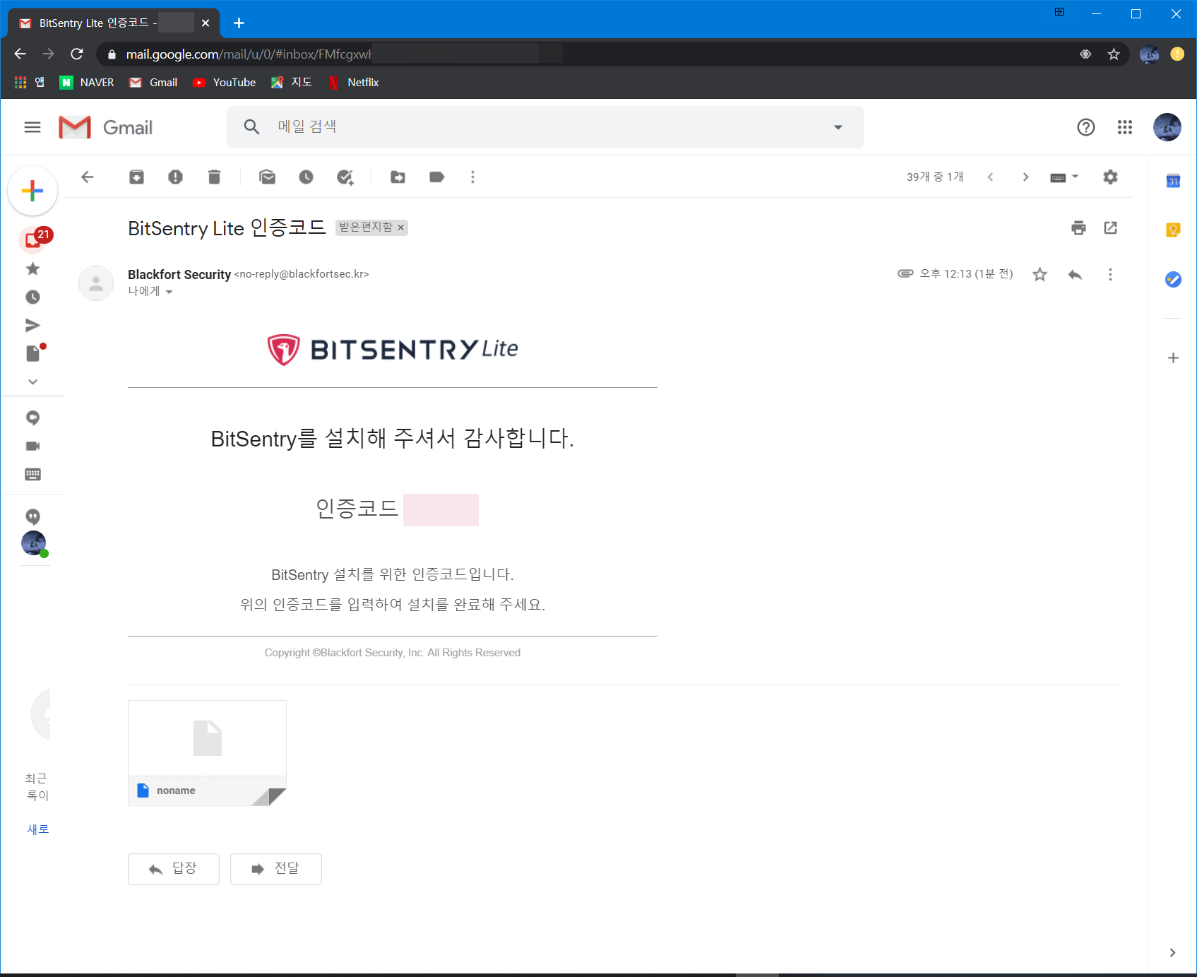This screenshot has width=1197, height=977.
Task: Go back to the inbox list
Action: point(88,177)
